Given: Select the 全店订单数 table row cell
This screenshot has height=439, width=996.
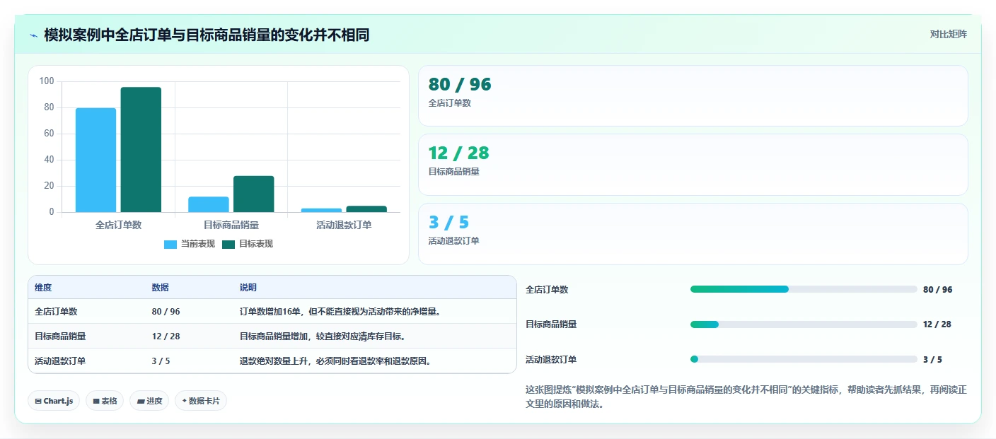Looking at the screenshot, I should pos(56,312).
